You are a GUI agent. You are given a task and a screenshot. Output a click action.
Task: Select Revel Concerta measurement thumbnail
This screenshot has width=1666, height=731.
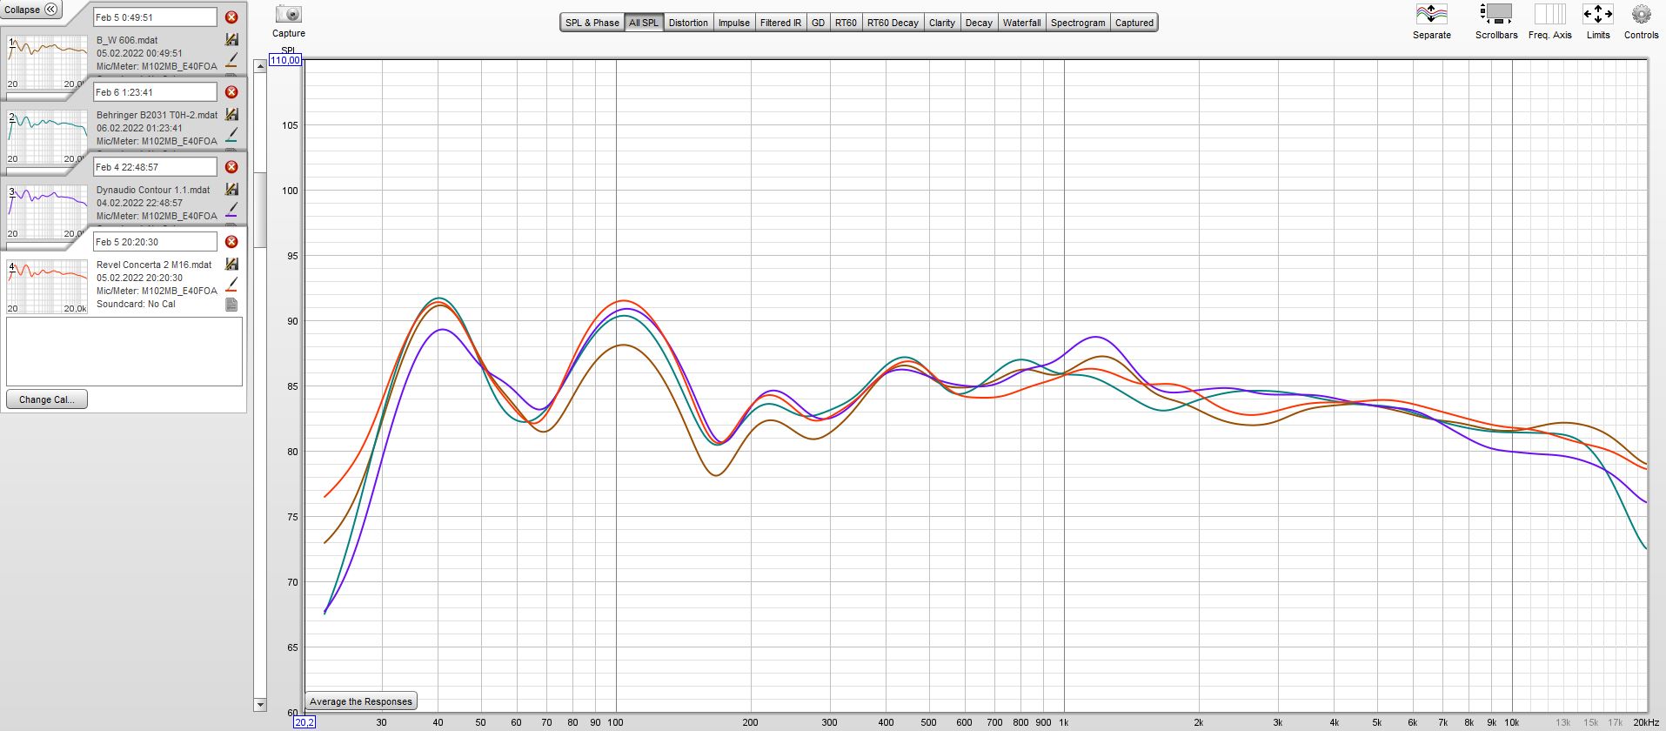pyautogui.click(x=47, y=286)
